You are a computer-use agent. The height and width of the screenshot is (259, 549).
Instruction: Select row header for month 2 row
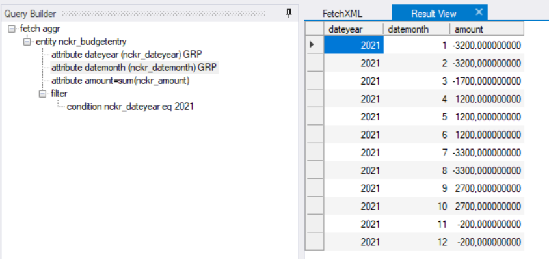314,63
